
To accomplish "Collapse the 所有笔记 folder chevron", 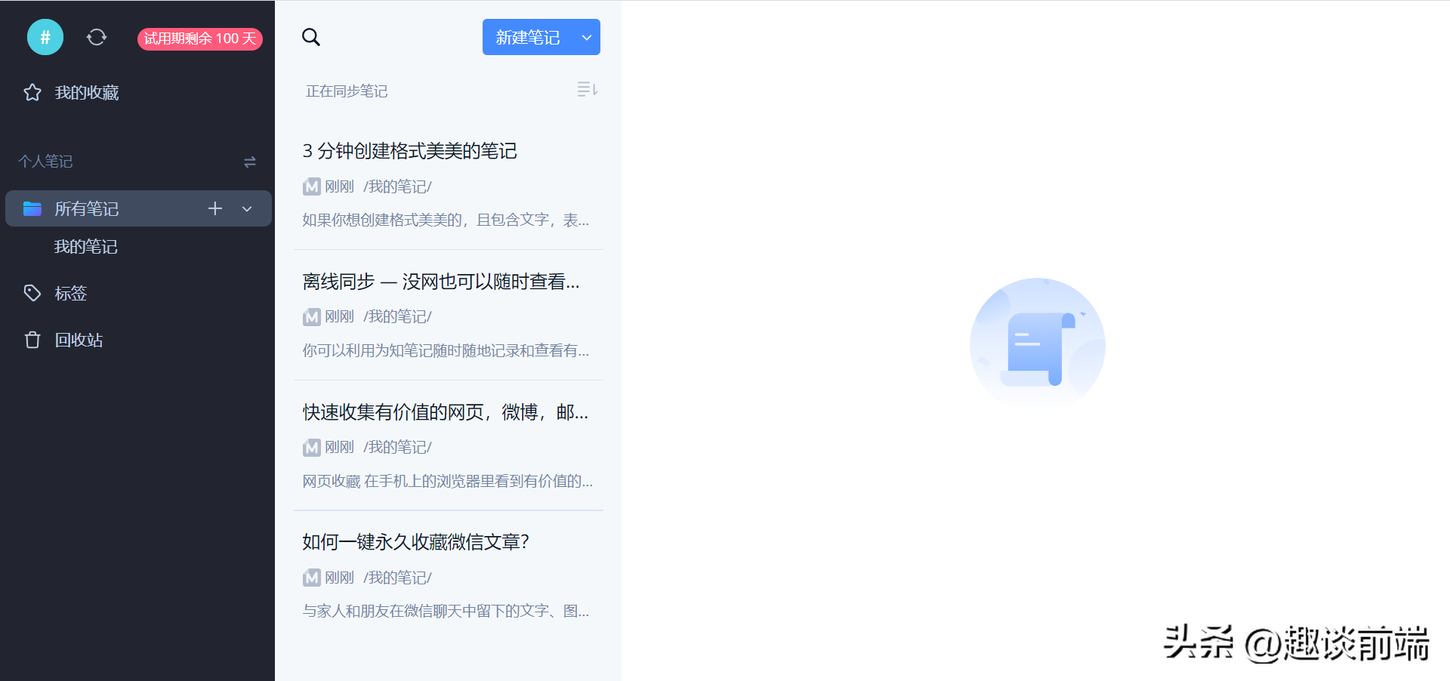I will [247, 209].
